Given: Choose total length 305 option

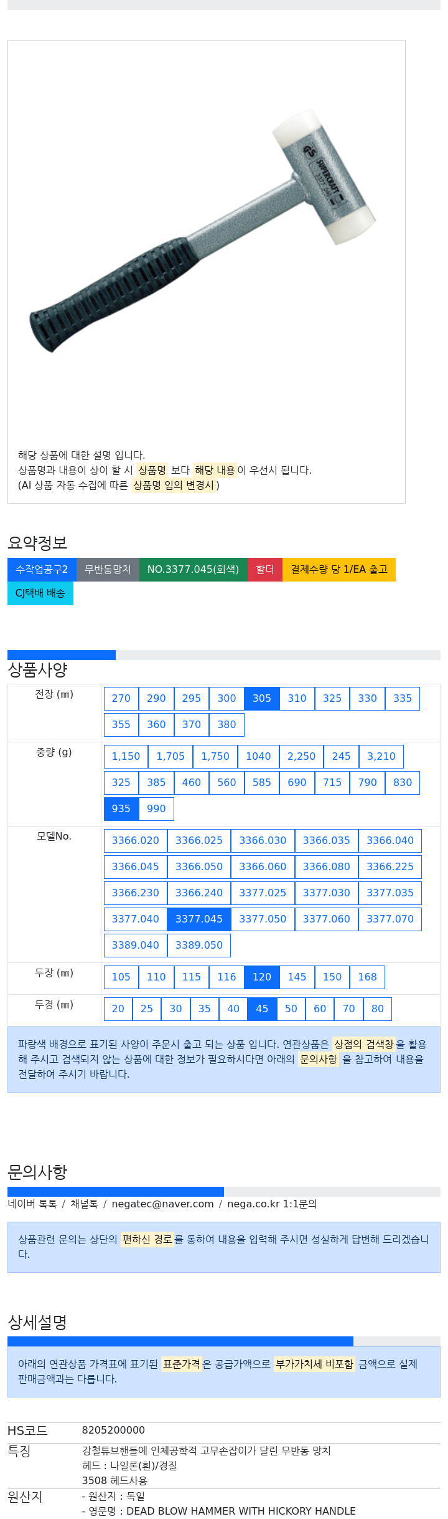Looking at the screenshot, I should (x=262, y=699).
